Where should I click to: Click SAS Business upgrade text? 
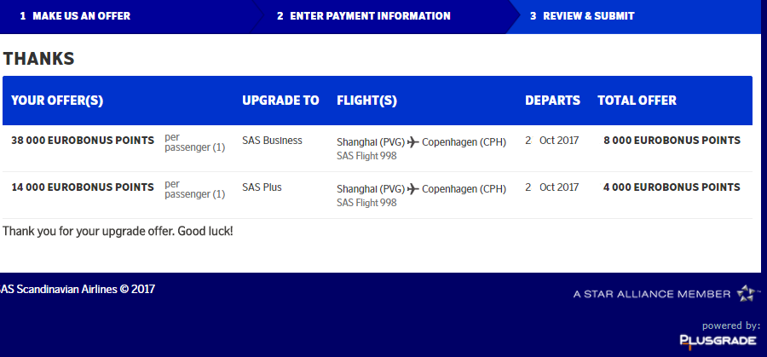(x=272, y=141)
